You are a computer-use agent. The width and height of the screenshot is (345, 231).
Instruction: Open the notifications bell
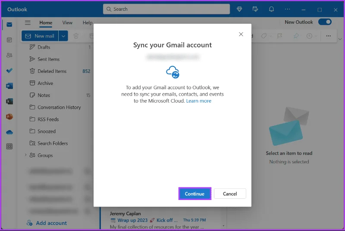click(271, 9)
